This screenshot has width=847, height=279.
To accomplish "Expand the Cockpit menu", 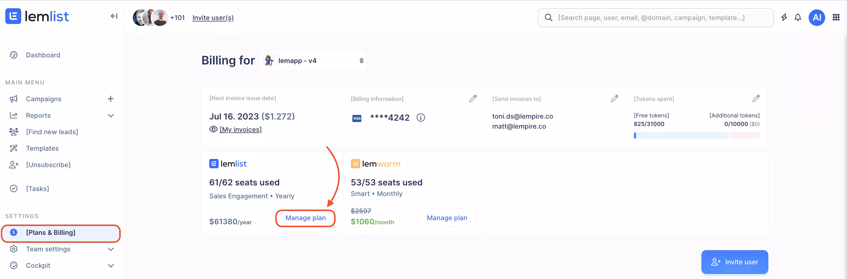I will 111,265.
